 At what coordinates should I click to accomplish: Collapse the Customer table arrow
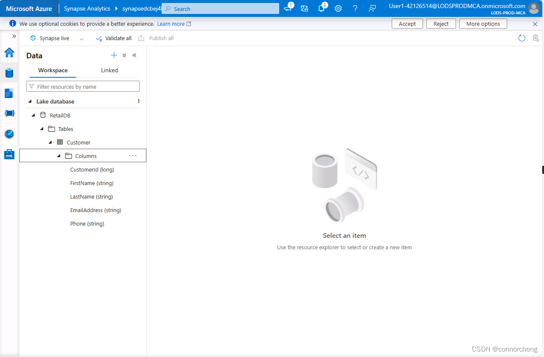point(50,142)
